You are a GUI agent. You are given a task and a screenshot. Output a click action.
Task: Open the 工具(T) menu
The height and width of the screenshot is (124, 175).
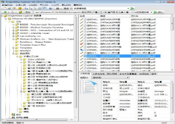55,5
